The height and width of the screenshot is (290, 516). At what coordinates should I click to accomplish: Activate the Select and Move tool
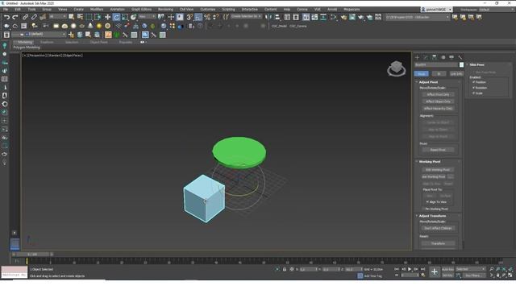(107, 17)
